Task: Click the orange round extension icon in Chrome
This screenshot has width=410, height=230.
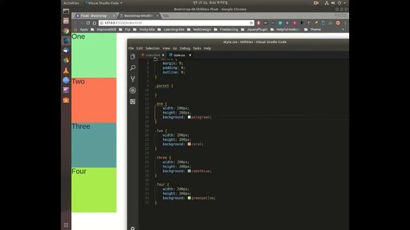Action: (338, 23)
